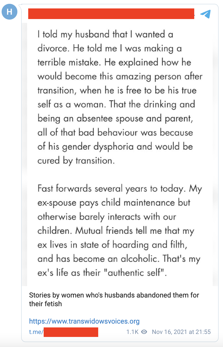Click the "t.me/" post link text
Screen dimensions: 223x347
(x=36, y=332)
